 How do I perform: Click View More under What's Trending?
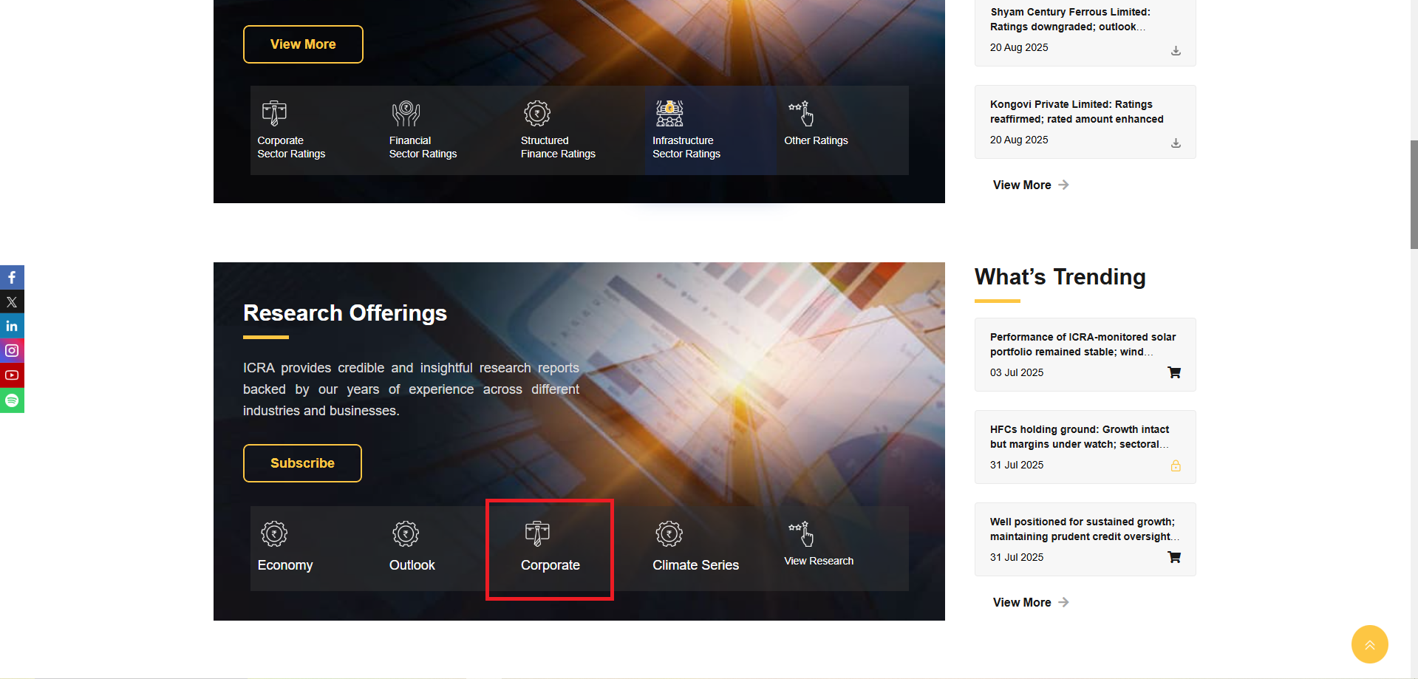pos(1030,602)
